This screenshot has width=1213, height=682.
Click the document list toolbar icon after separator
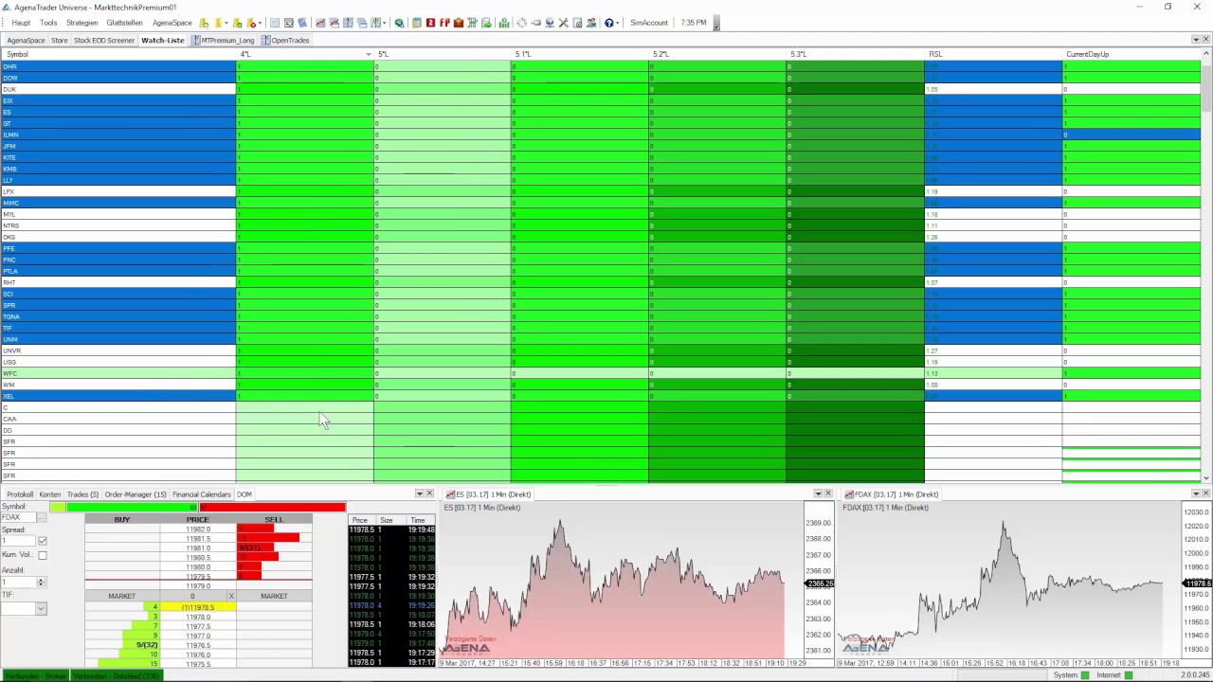pyautogui.click(x=275, y=23)
